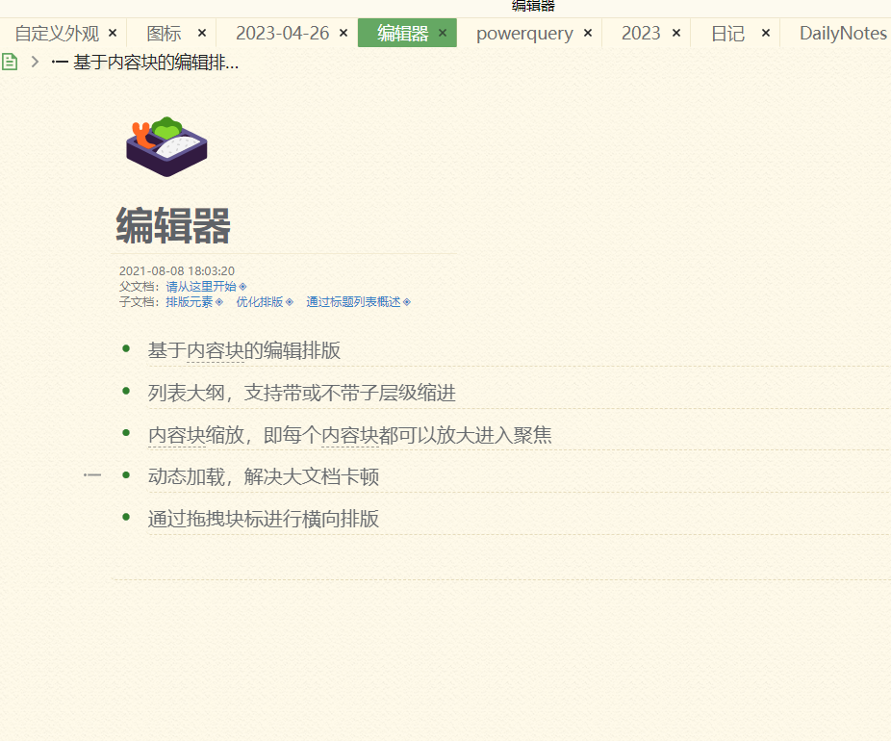Open the 优化排版 child document link
Image resolution: width=891 pixels, height=741 pixels.
(x=259, y=302)
